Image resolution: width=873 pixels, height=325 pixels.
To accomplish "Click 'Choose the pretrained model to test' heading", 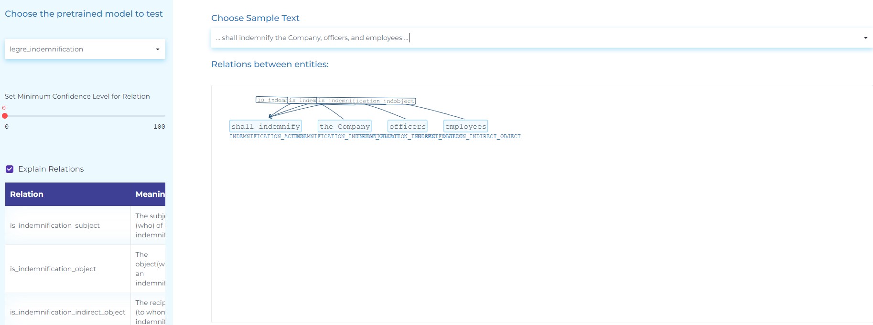I will (x=84, y=14).
